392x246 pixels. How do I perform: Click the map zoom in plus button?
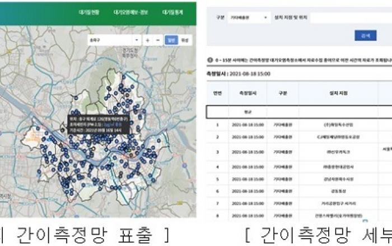(147, 40)
